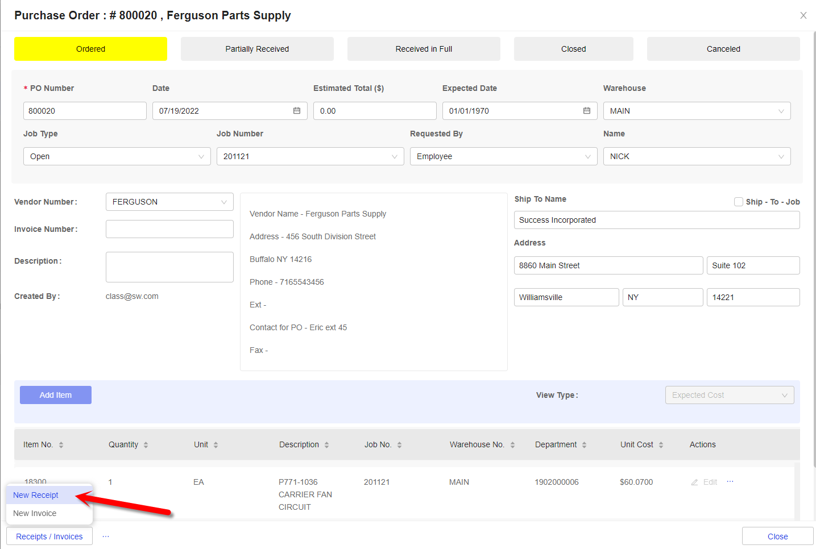Sort by Item No. column arrows

coord(61,445)
